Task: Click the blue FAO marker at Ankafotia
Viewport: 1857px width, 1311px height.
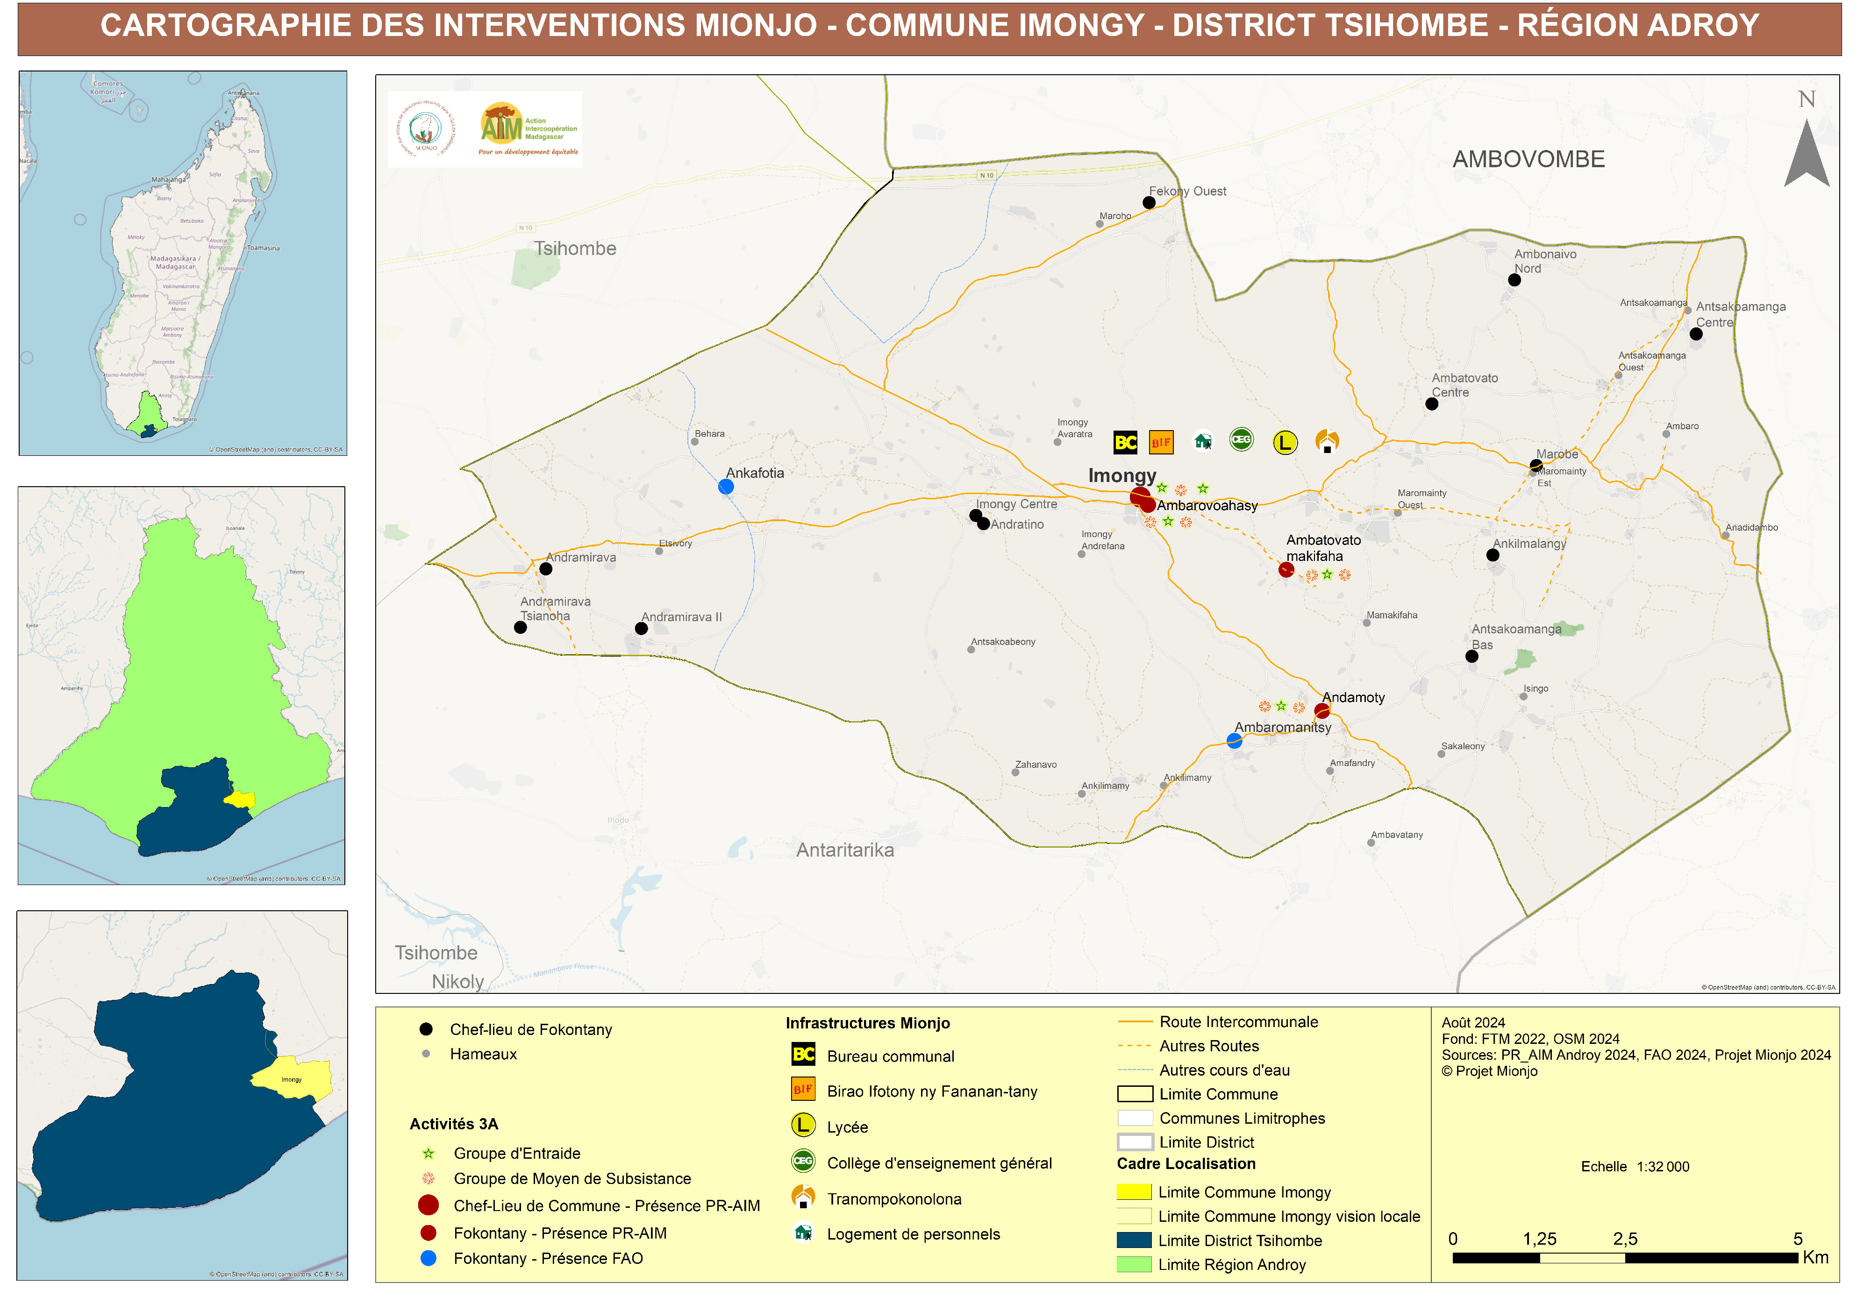Action: (x=726, y=487)
